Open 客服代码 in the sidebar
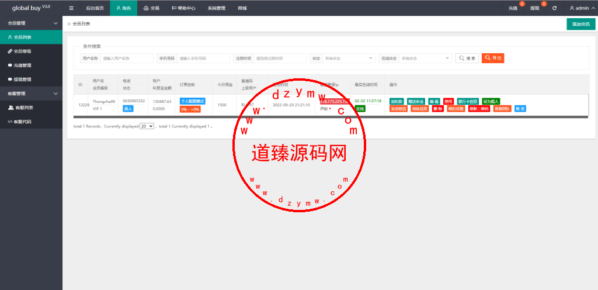This screenshot has width=598, height=290. [32, 122]
